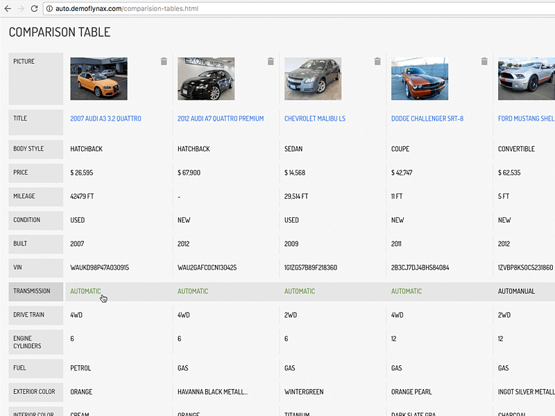
Task: Open the Ford Mustang Shelby listing link
Action: tap(527, 119)
